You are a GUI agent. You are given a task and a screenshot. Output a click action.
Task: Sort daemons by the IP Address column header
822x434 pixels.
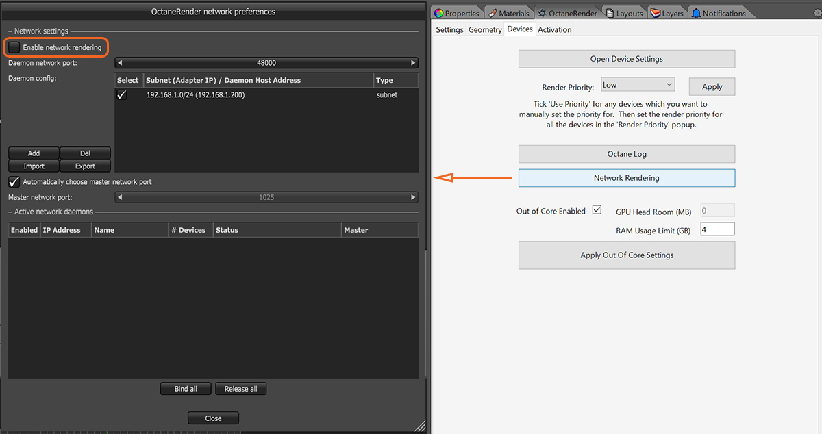coord(66,230)
